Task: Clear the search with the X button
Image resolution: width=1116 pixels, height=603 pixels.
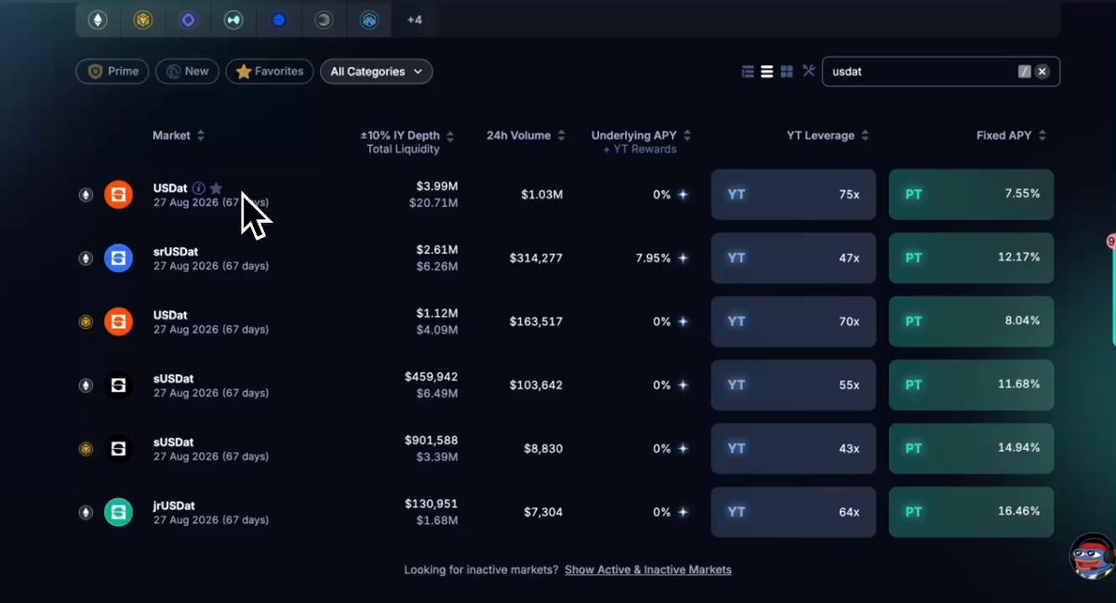Action: 1043,72
